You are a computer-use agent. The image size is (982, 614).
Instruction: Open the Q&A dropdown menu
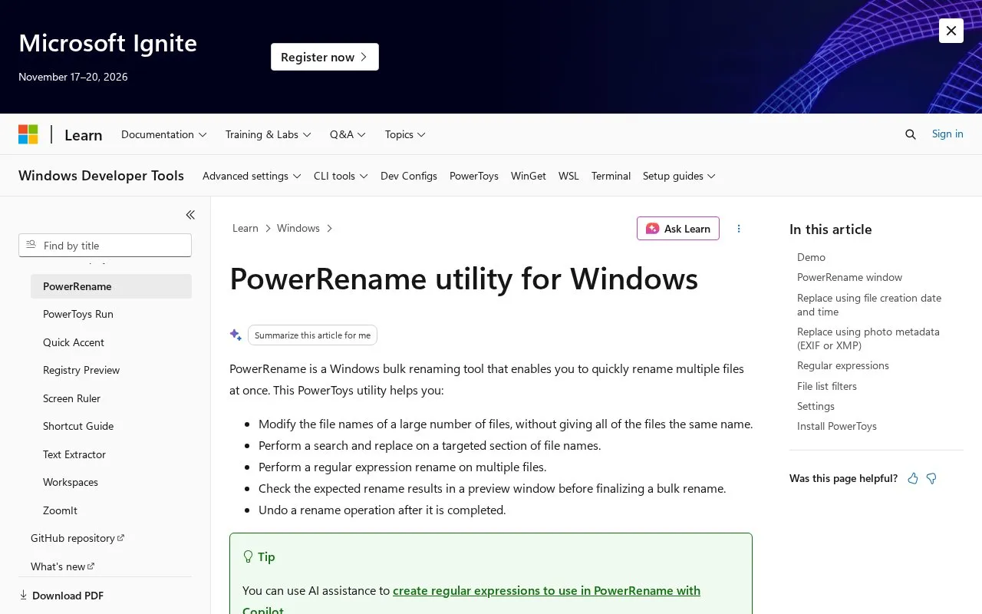pyautogui.click(x=348, y=134)
